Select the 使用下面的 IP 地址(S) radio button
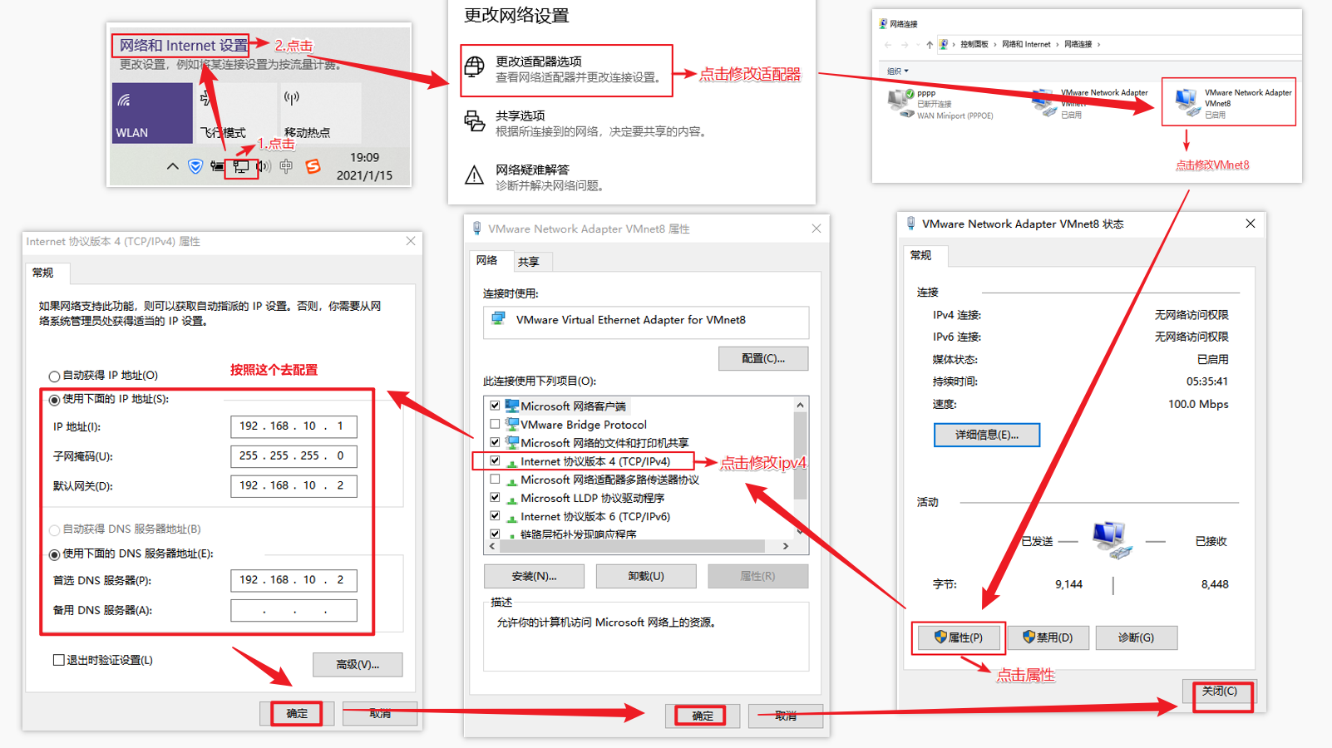The width and height of the screenshot is (1332, 748). (54, 400)
